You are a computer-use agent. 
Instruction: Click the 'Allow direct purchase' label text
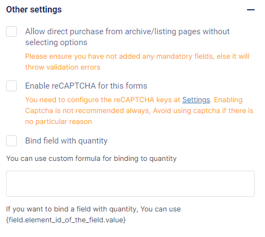tap(128, 37)
